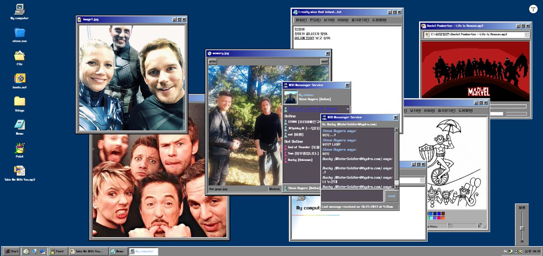Select contact STARK in MSN Online list
Image resolution: width=543 pixels, height=256 pixels.
303,122
